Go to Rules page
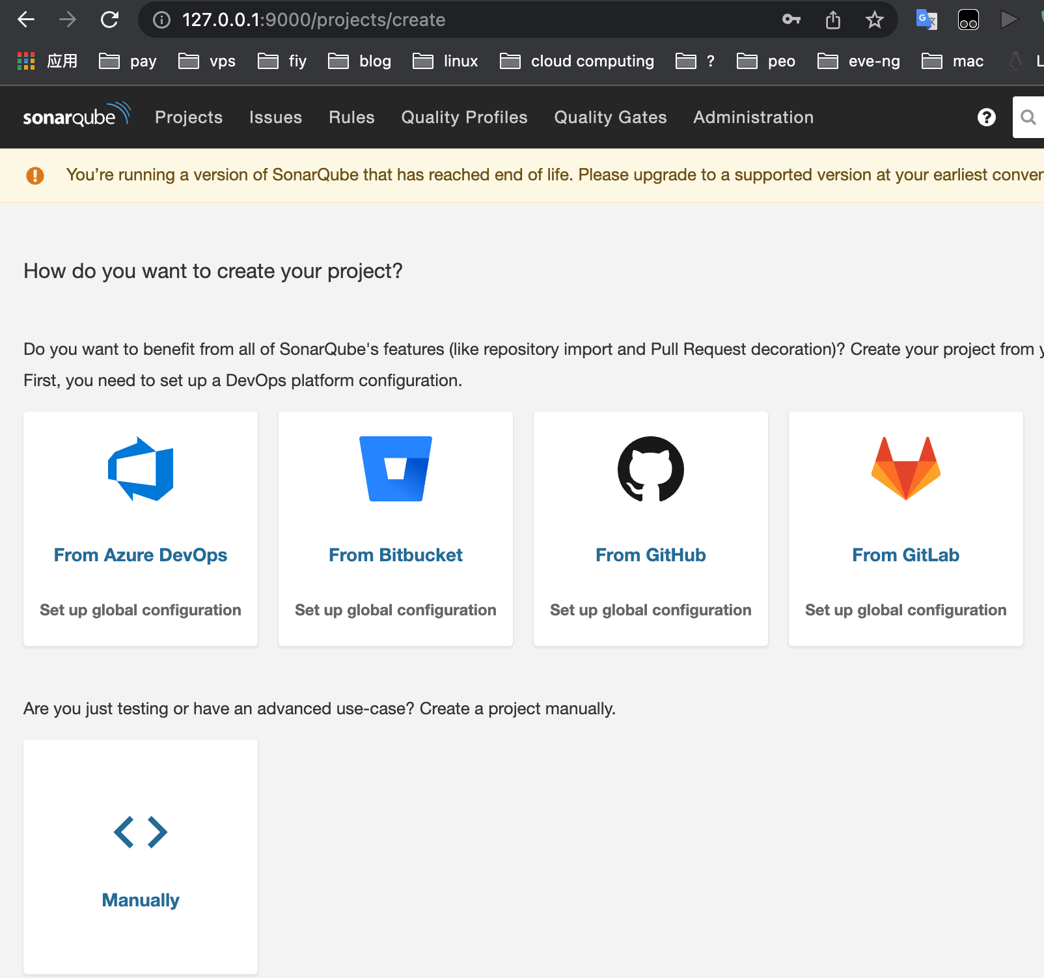This screenshot has width=1044, height=978. (x=351, y=117)
